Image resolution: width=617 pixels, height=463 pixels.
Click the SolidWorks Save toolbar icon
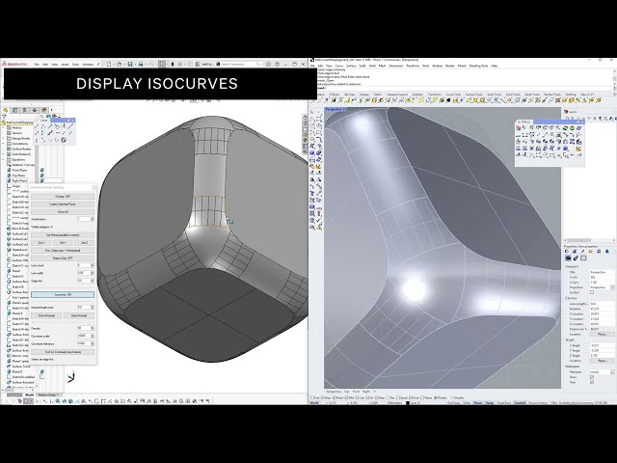click(x=130, y=64)
